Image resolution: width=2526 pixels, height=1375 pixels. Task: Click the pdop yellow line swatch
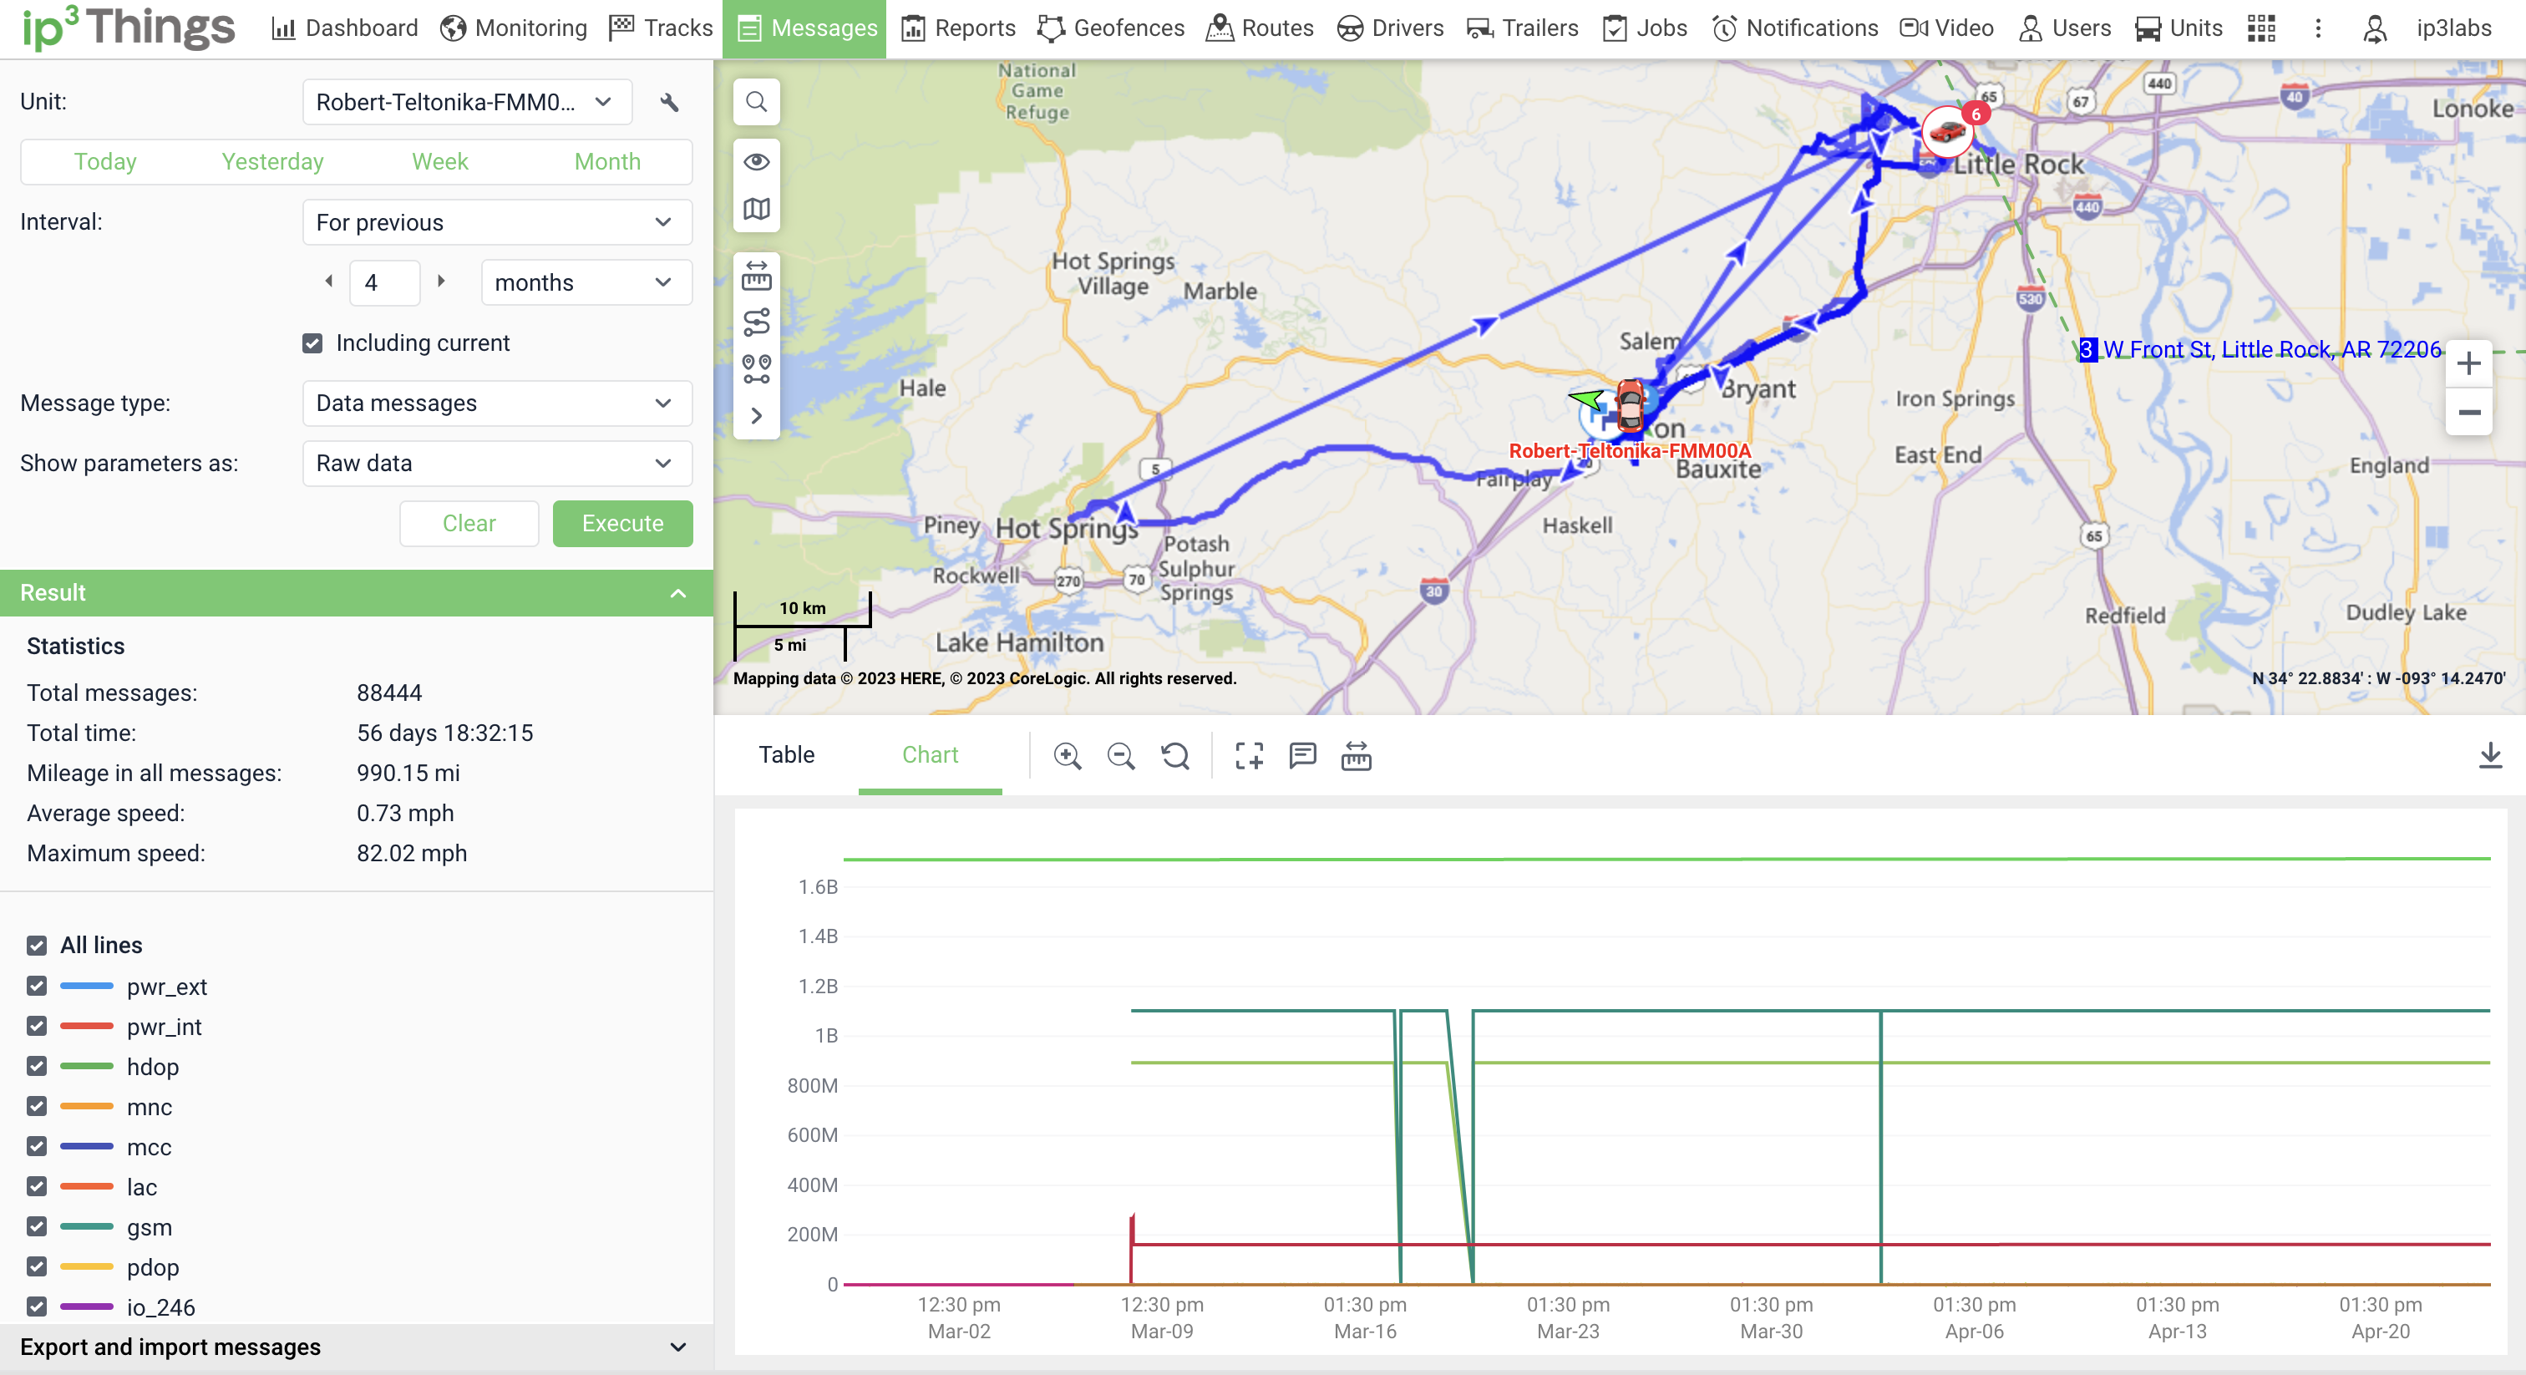[86, 1267]
